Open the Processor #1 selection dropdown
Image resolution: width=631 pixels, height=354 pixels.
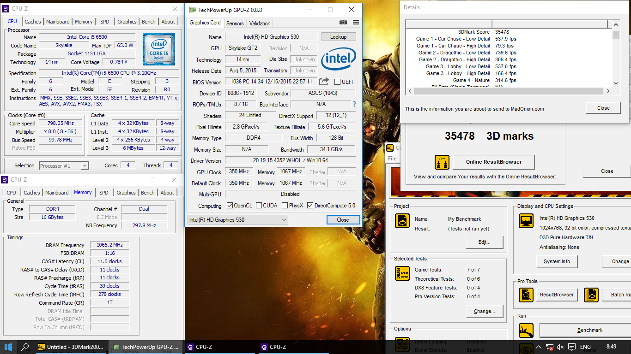[x=64, y=165]
